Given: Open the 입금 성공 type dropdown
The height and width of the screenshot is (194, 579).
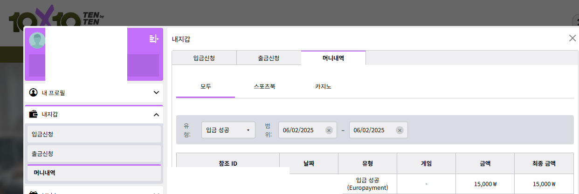Looking at the screenshot, I should pos(228,130).
